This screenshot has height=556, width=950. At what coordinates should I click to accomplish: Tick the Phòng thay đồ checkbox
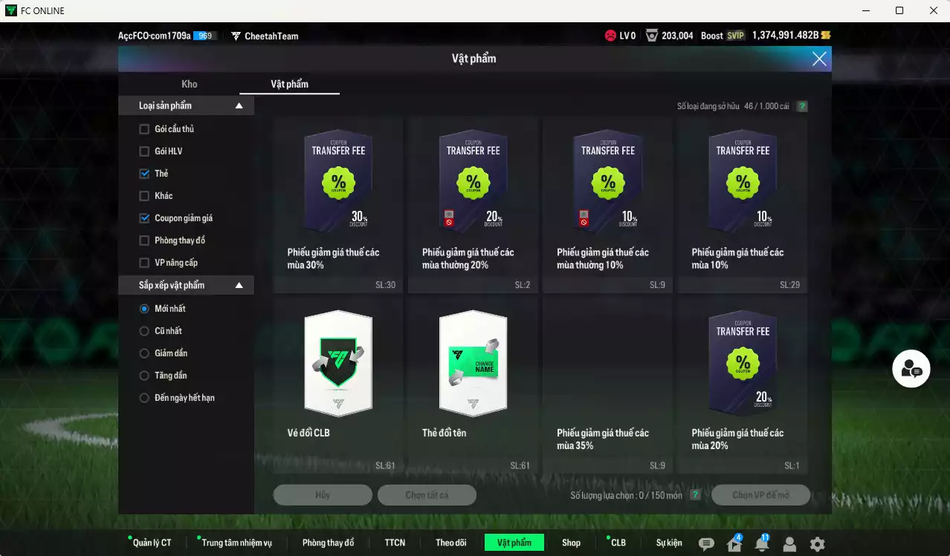(144, 241)
